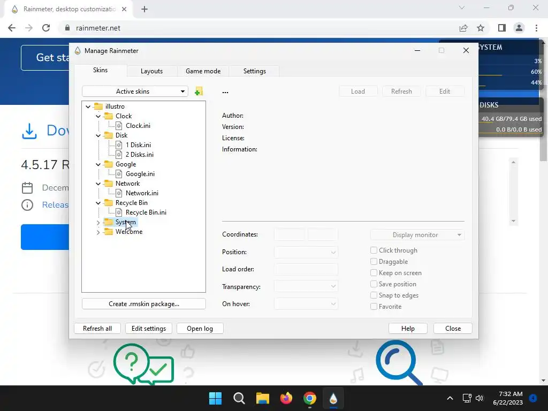Expand the Welcome folder tree node
This screenshot has height=411, width=548.
pos(98,232)
